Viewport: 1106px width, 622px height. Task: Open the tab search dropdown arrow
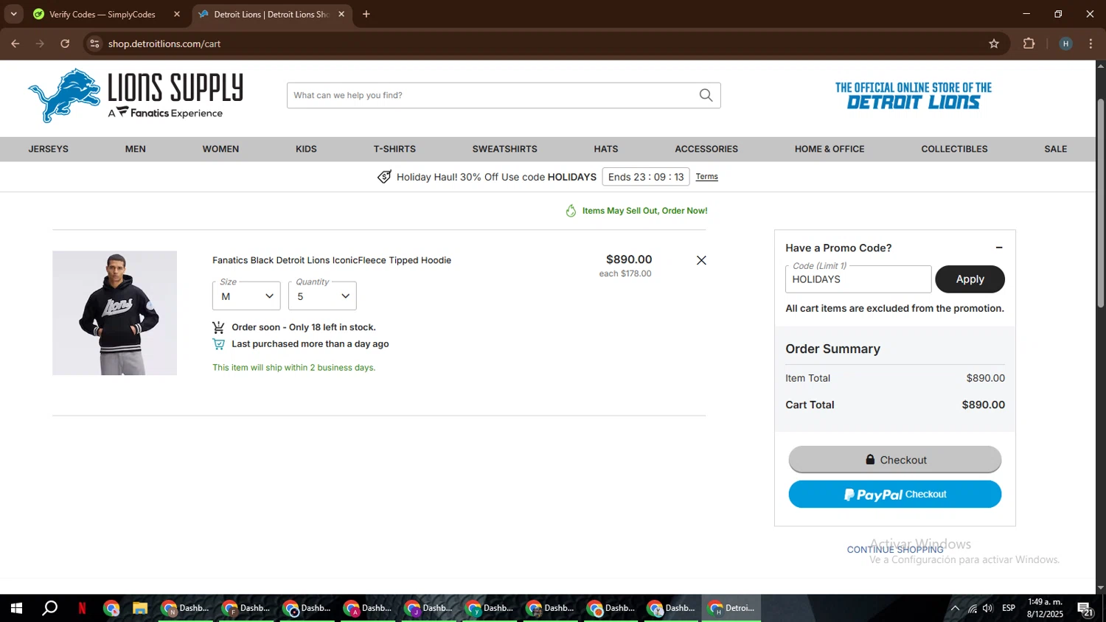pos(13,14)
